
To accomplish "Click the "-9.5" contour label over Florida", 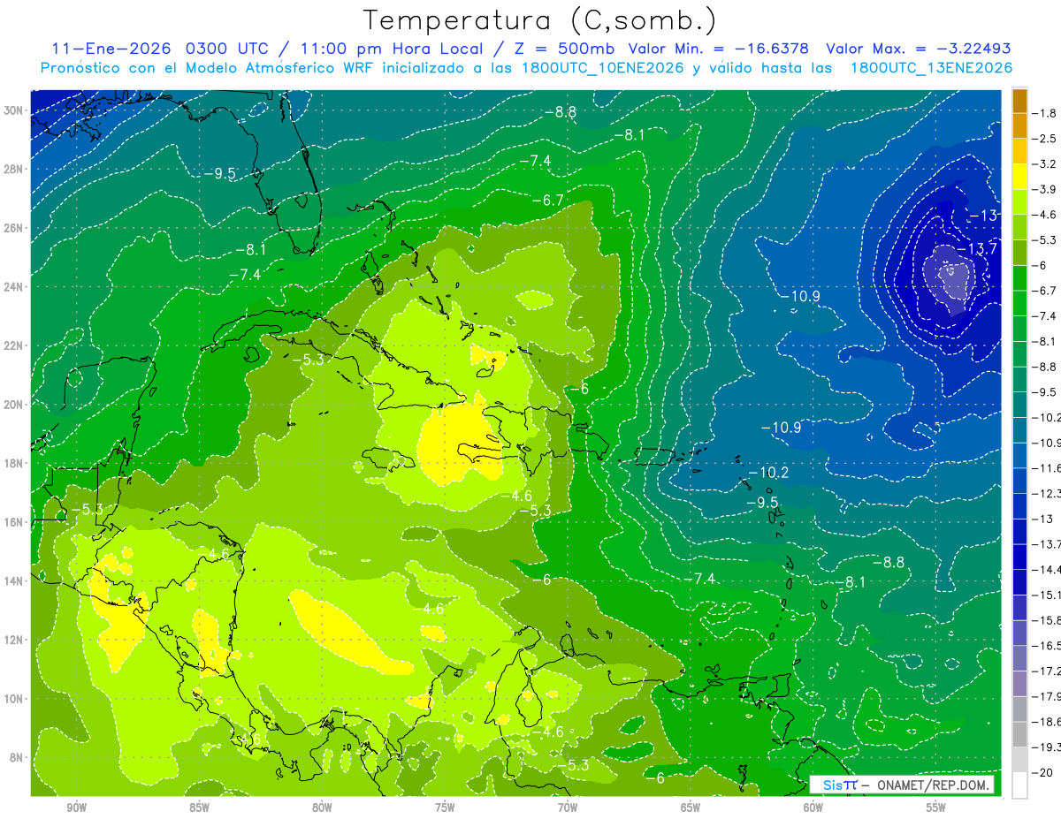I will 219,174.
